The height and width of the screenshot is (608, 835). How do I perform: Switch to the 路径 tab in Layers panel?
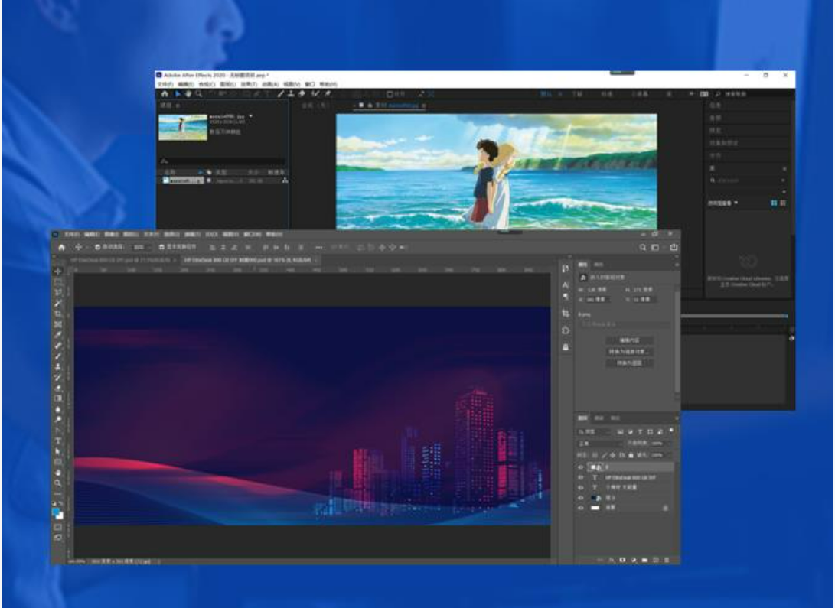(615, 418)
